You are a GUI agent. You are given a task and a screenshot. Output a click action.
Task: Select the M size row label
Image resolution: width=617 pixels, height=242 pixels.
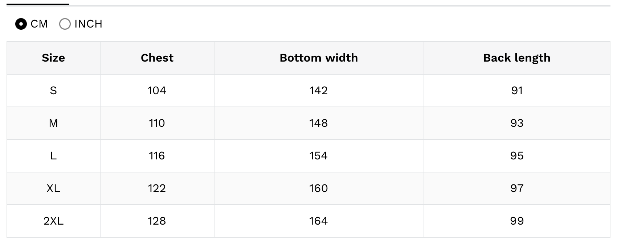point(53,123)
